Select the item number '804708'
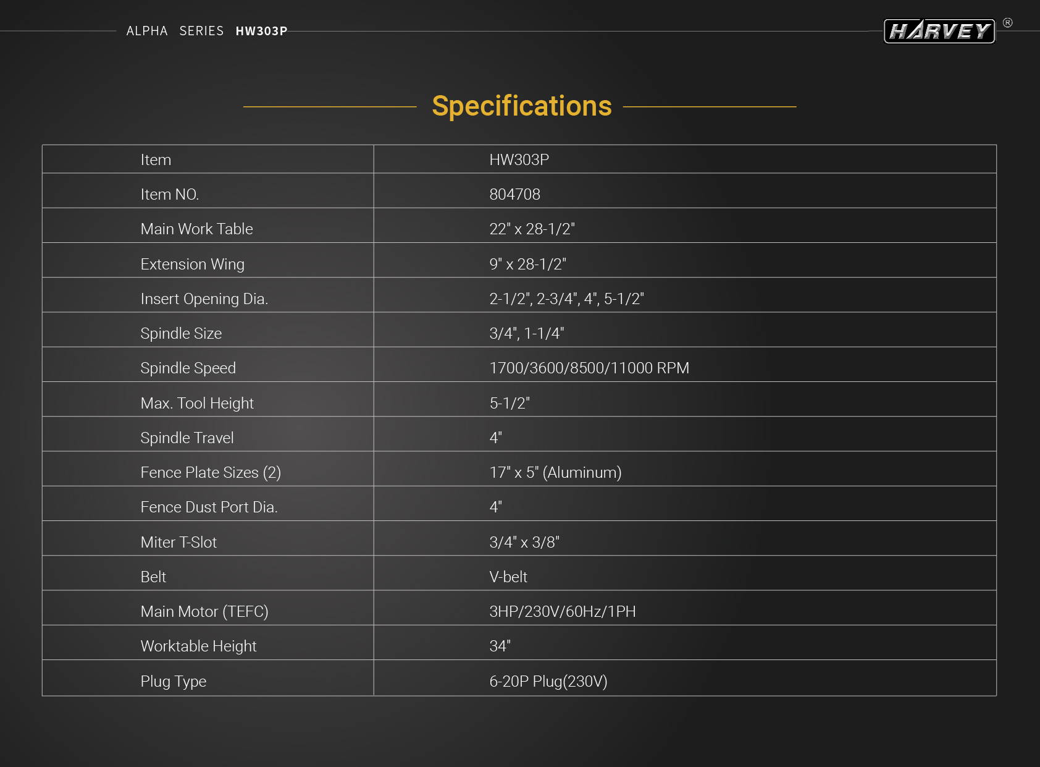The height and width of the screenshot is (767, 1040). pos(514,194)
